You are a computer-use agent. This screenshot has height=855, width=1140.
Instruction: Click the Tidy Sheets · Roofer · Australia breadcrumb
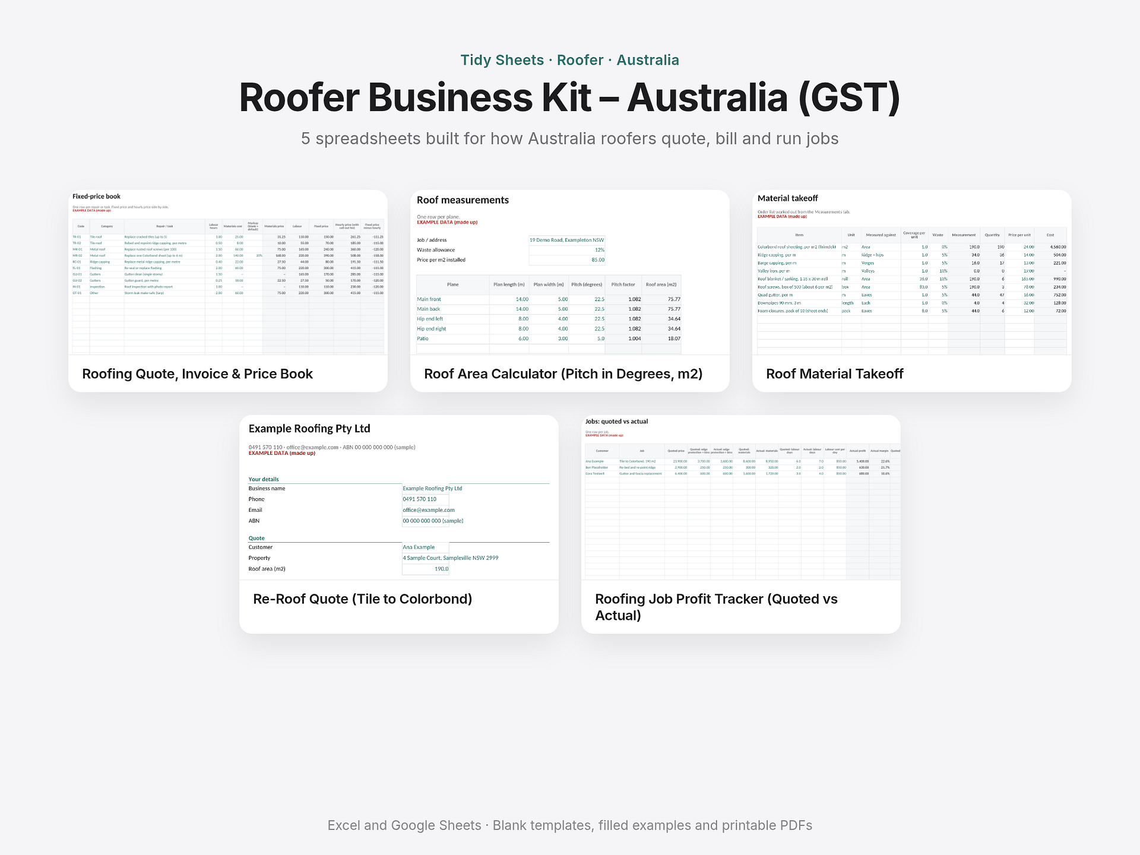point(570,60)
